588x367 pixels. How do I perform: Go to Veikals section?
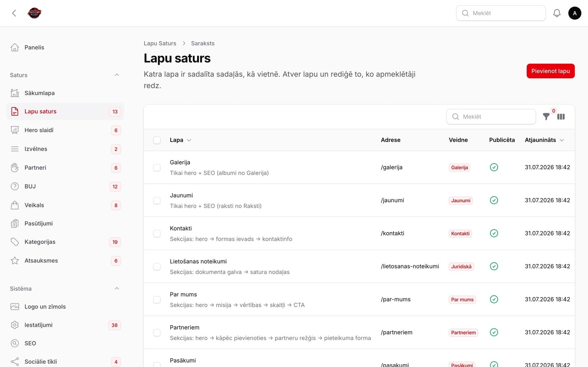[x=65, y=205]
